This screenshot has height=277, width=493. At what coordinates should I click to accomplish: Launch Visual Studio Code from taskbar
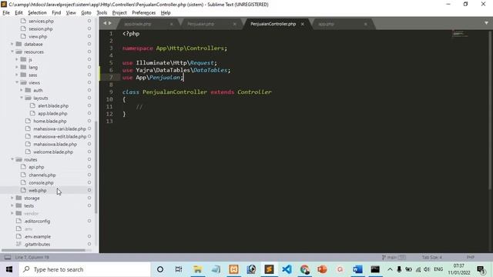(x=287, y=269)
